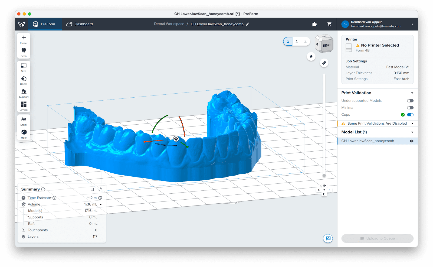Image resolution: width=433 pixels, height=267 pixels.
Task: Reset the view with the home button
Action: coord(311,56)
